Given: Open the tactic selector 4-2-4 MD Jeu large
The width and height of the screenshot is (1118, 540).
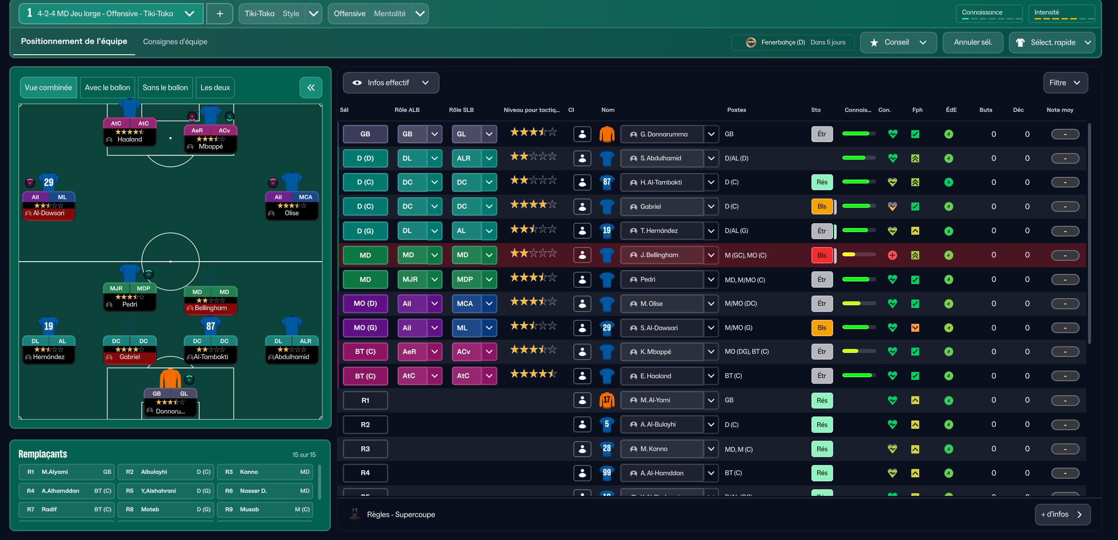Looking at the screenshot, I should pyautogui.click(x=111, y=14).
